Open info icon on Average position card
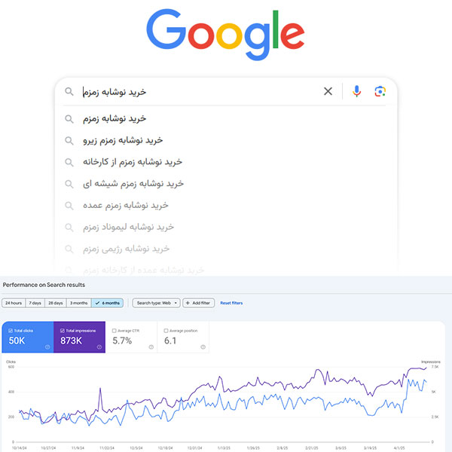452x452 pixels. pos(203,347)
